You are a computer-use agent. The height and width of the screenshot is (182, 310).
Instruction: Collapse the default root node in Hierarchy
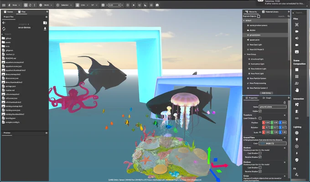pos(244,20)
